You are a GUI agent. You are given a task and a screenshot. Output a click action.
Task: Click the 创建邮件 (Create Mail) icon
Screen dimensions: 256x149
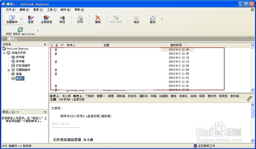coord(12,19)
